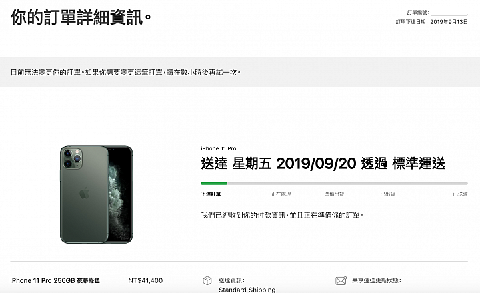Image resolution: width=480 pixels, height=293 pixels.
Task: Click the iPhone 11 Pro product image
Action: 96,194
